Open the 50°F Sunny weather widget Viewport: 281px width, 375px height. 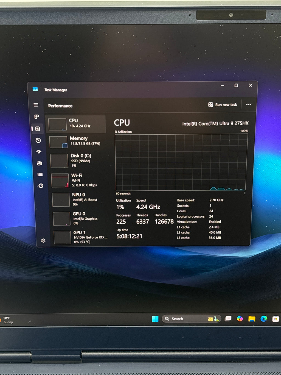[7, 320]
